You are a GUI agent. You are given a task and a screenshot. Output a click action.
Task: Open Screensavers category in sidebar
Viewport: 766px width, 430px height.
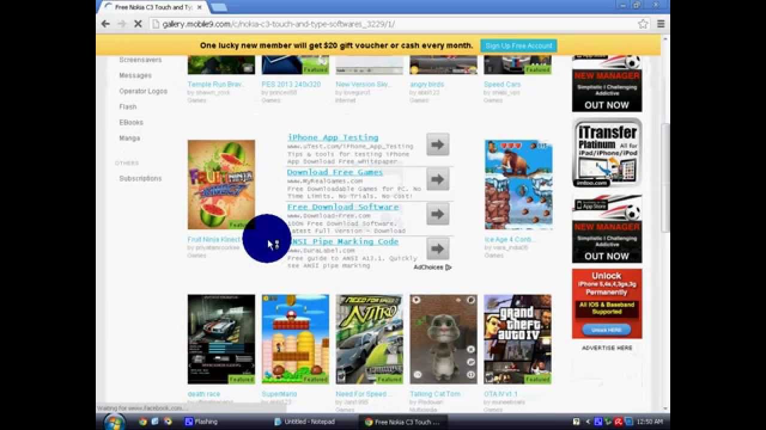[141, 60]
